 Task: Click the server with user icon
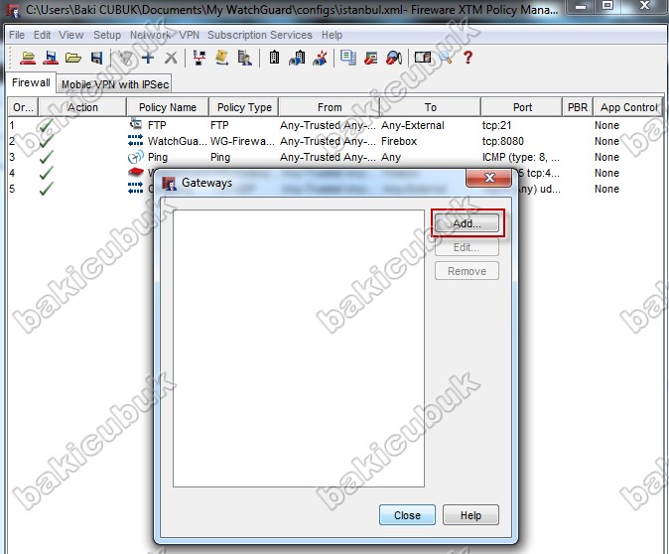(x=245, y=58)
